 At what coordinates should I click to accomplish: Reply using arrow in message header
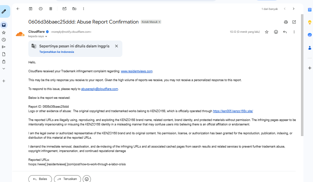285,32
